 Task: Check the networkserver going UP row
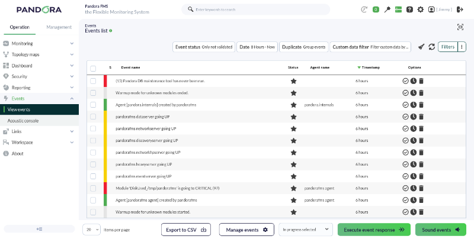click(93, 128)
